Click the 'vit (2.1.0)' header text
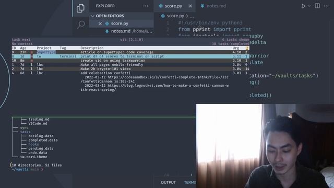Screen dimensions: 334x188 (132, 40)
